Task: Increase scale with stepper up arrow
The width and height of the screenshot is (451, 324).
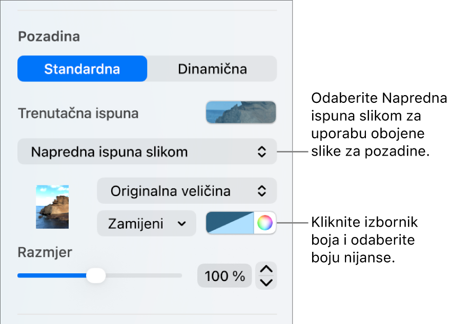Action: click(266, 269)
